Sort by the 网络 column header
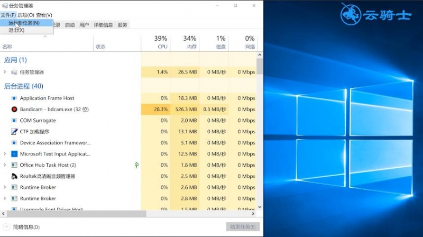Image resolution: width=423 pixels, height=237 pixels. [243, 43]
